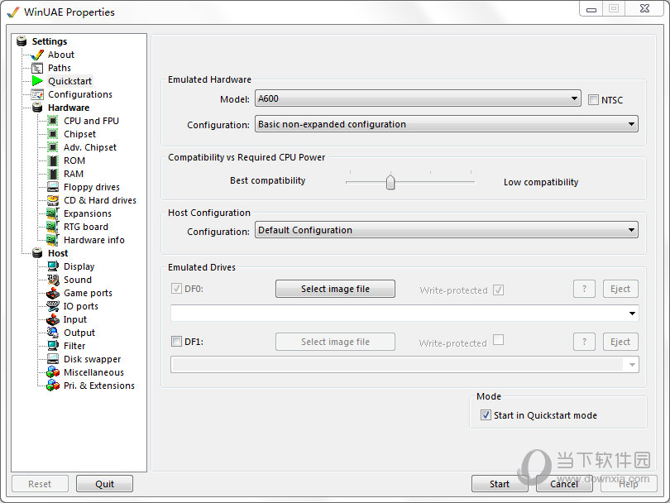Click the Quit button
The width and height of the screenshot is (670, 503).
(x=105, y=484)
